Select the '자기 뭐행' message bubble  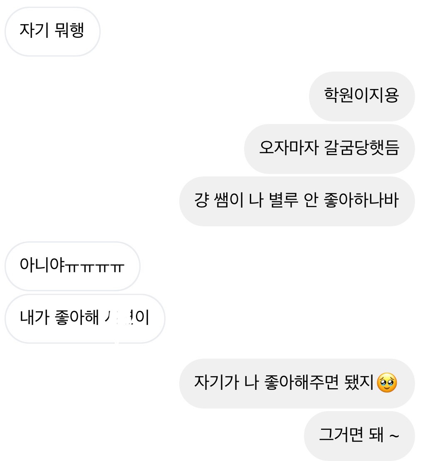(53, 32)
